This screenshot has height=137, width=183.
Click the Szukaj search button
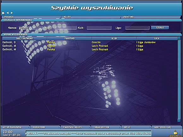(160, 28)
